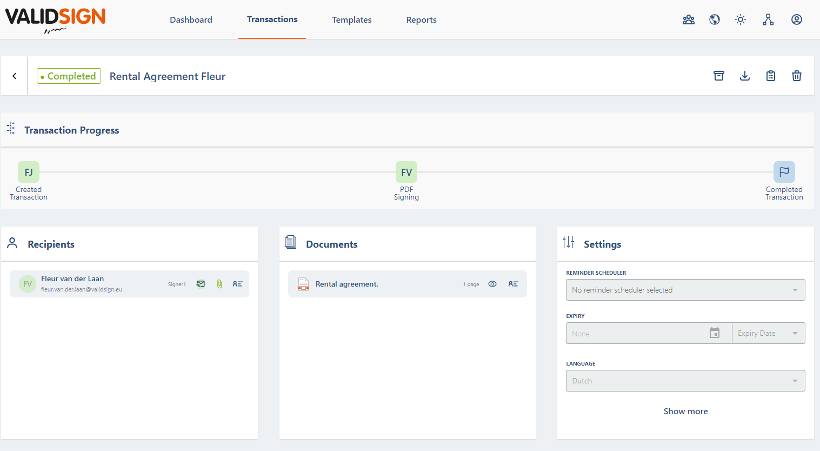This screenshot has width=820, height=451.
Task: Delete the transaction with the trash icon
Action: click(x=797, y=76)
